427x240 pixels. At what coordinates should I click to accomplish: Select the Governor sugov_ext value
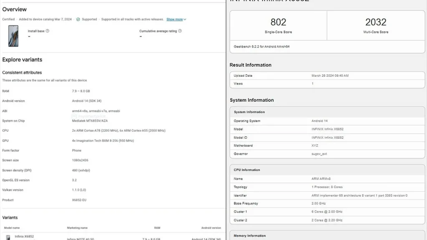coord(319,154)
